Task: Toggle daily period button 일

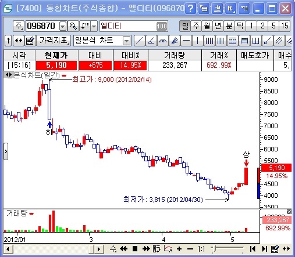Action: coord(185,26)
